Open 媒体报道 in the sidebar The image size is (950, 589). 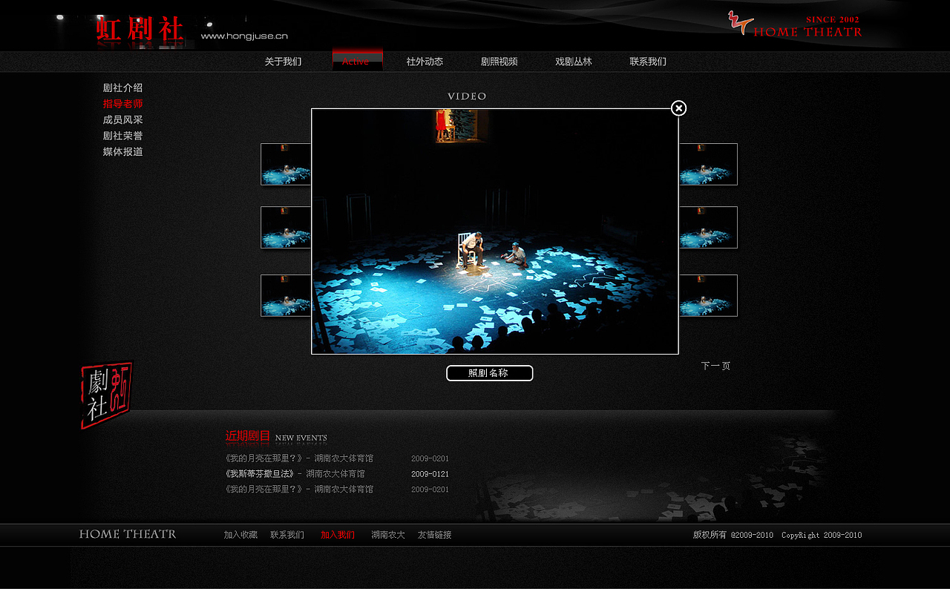point(123,151)
